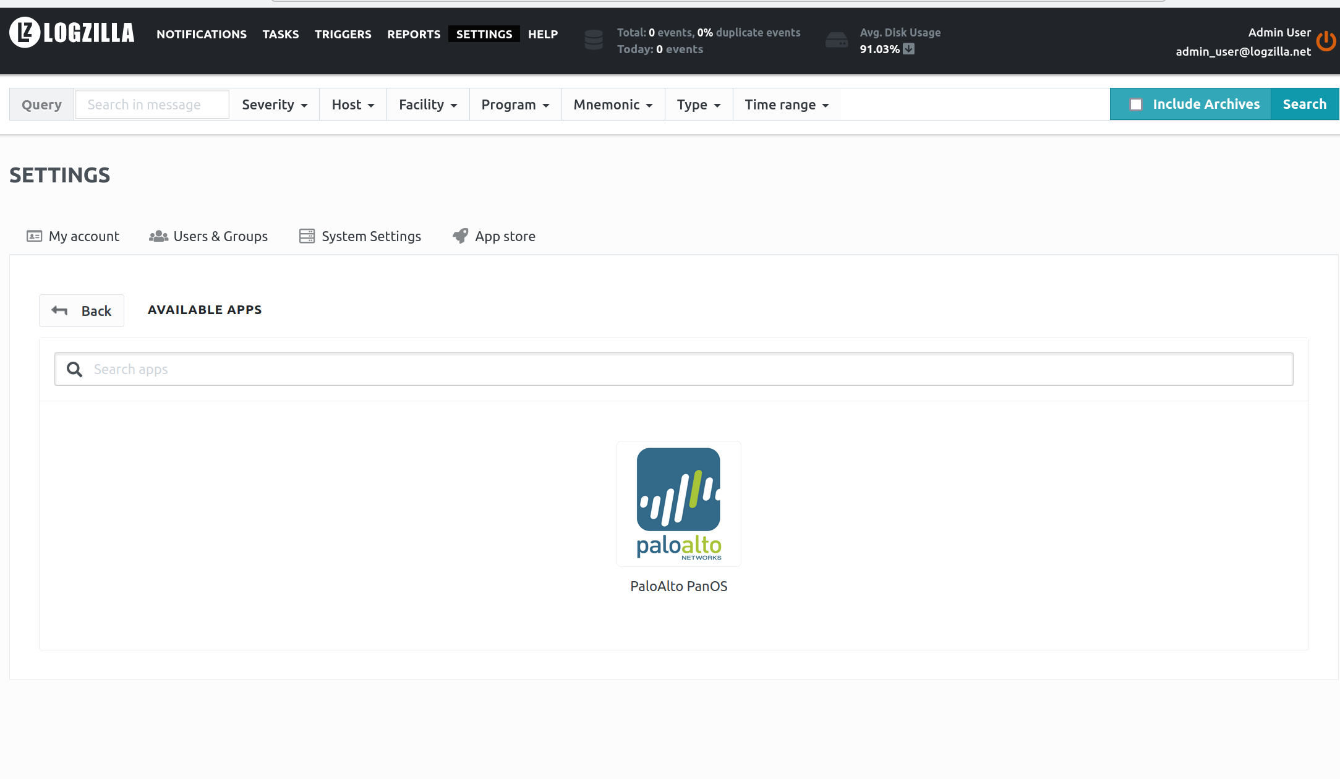Open the TRIGGERS menu

click(343, 34)
